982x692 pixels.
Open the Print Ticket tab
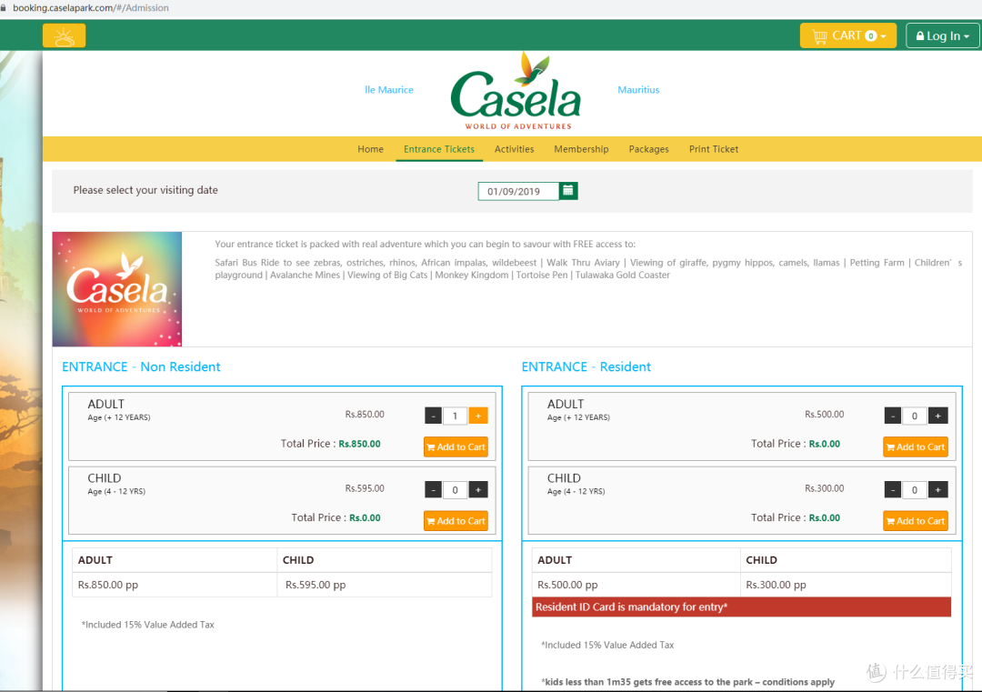coord(714,149)
